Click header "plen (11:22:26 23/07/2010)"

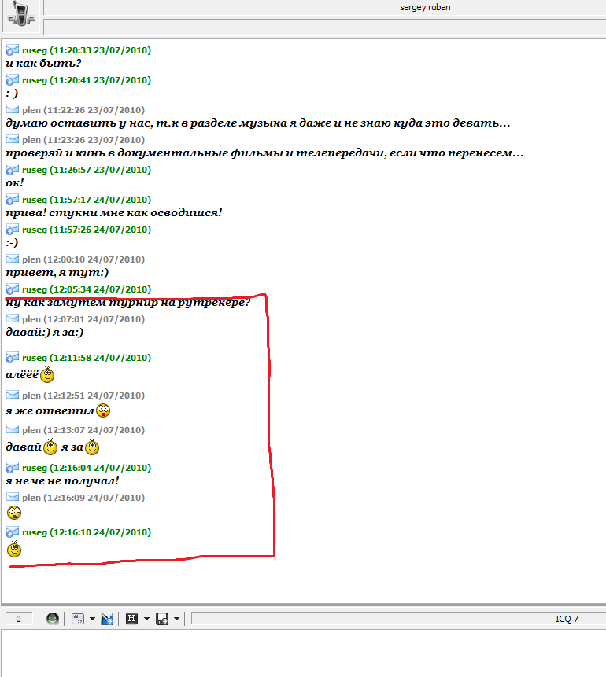click(x=83, y=109)
